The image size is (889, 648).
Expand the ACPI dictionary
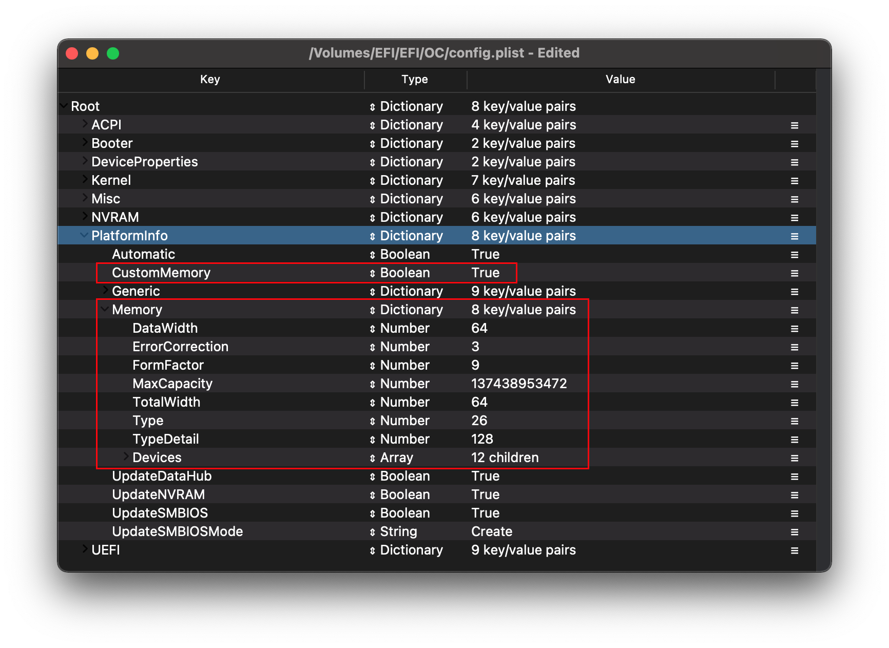pos(85,124)
